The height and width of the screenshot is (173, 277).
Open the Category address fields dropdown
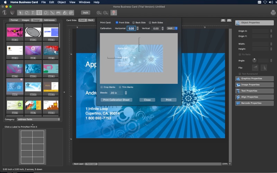tap(38, 119)
